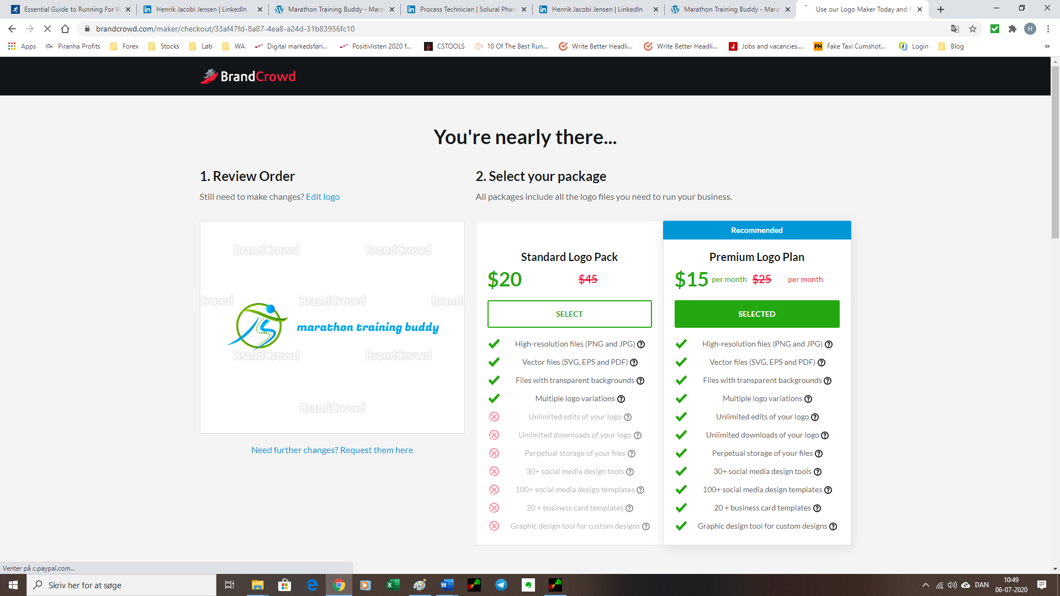Open help icon for Premium 30+ social media tools
Viewport: 1060px width, 596px height.
pyautogui.click(x=818, y=472)
